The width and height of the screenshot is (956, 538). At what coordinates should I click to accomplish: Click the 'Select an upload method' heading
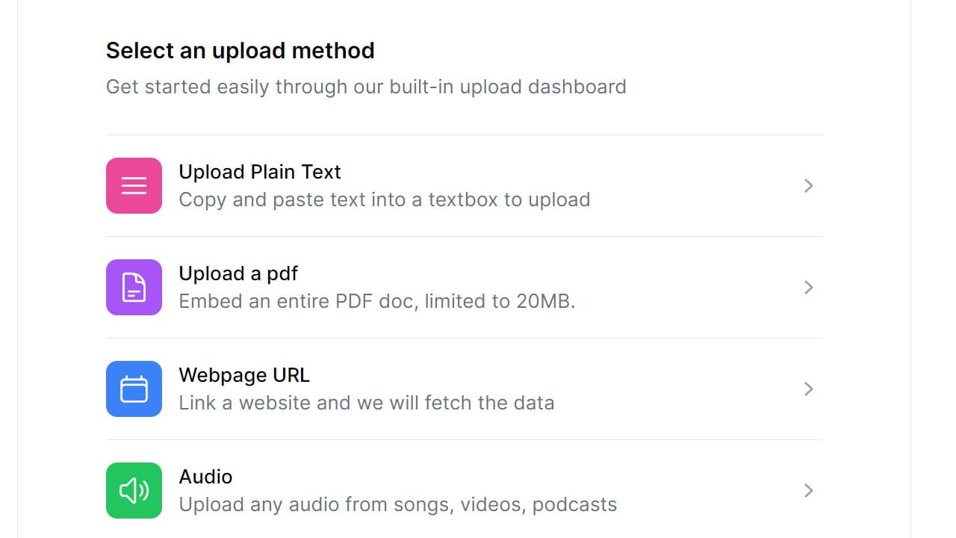coord(240,51)
